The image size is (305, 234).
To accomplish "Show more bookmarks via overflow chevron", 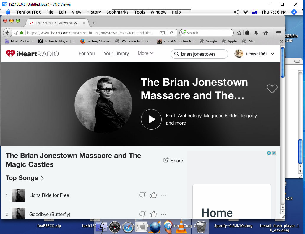I will tap(282, 41).
